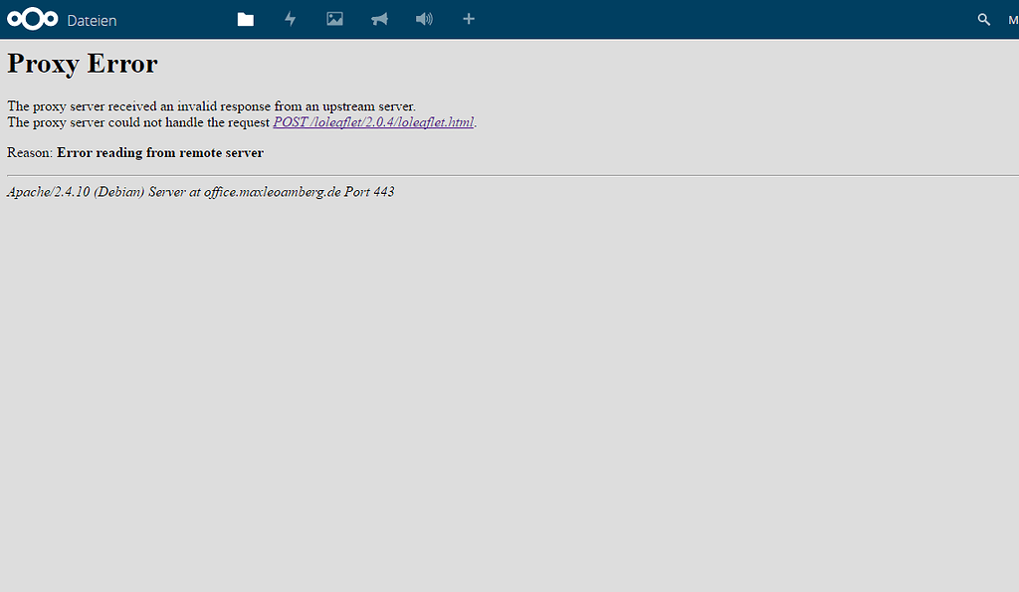Click 'office.maxleoamberg.de Port 443' in the footer
Image resolution: width=1019 pixels, height=592 pixels.
tap(299, 192)
